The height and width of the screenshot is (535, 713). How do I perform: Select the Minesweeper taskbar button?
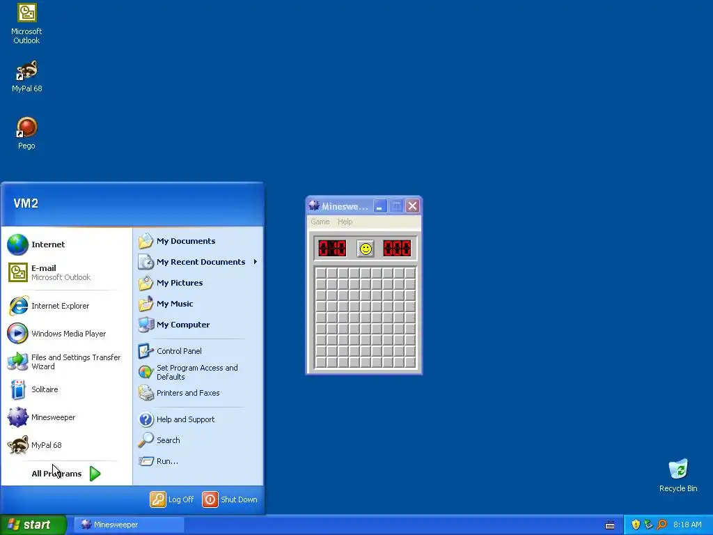[129, 525]
